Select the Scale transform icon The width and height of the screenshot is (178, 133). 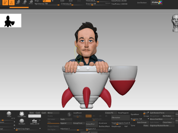[24, 2]
